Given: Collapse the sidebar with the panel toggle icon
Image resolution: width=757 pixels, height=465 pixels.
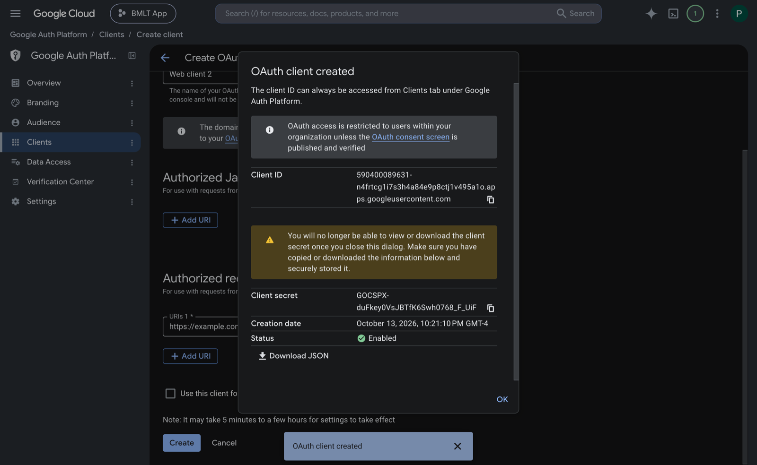Looking at the screenshot, I should (132, 56).
